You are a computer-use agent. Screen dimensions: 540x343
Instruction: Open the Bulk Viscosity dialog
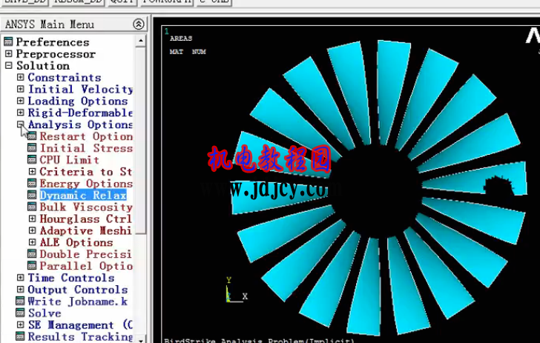coord(86,207)
